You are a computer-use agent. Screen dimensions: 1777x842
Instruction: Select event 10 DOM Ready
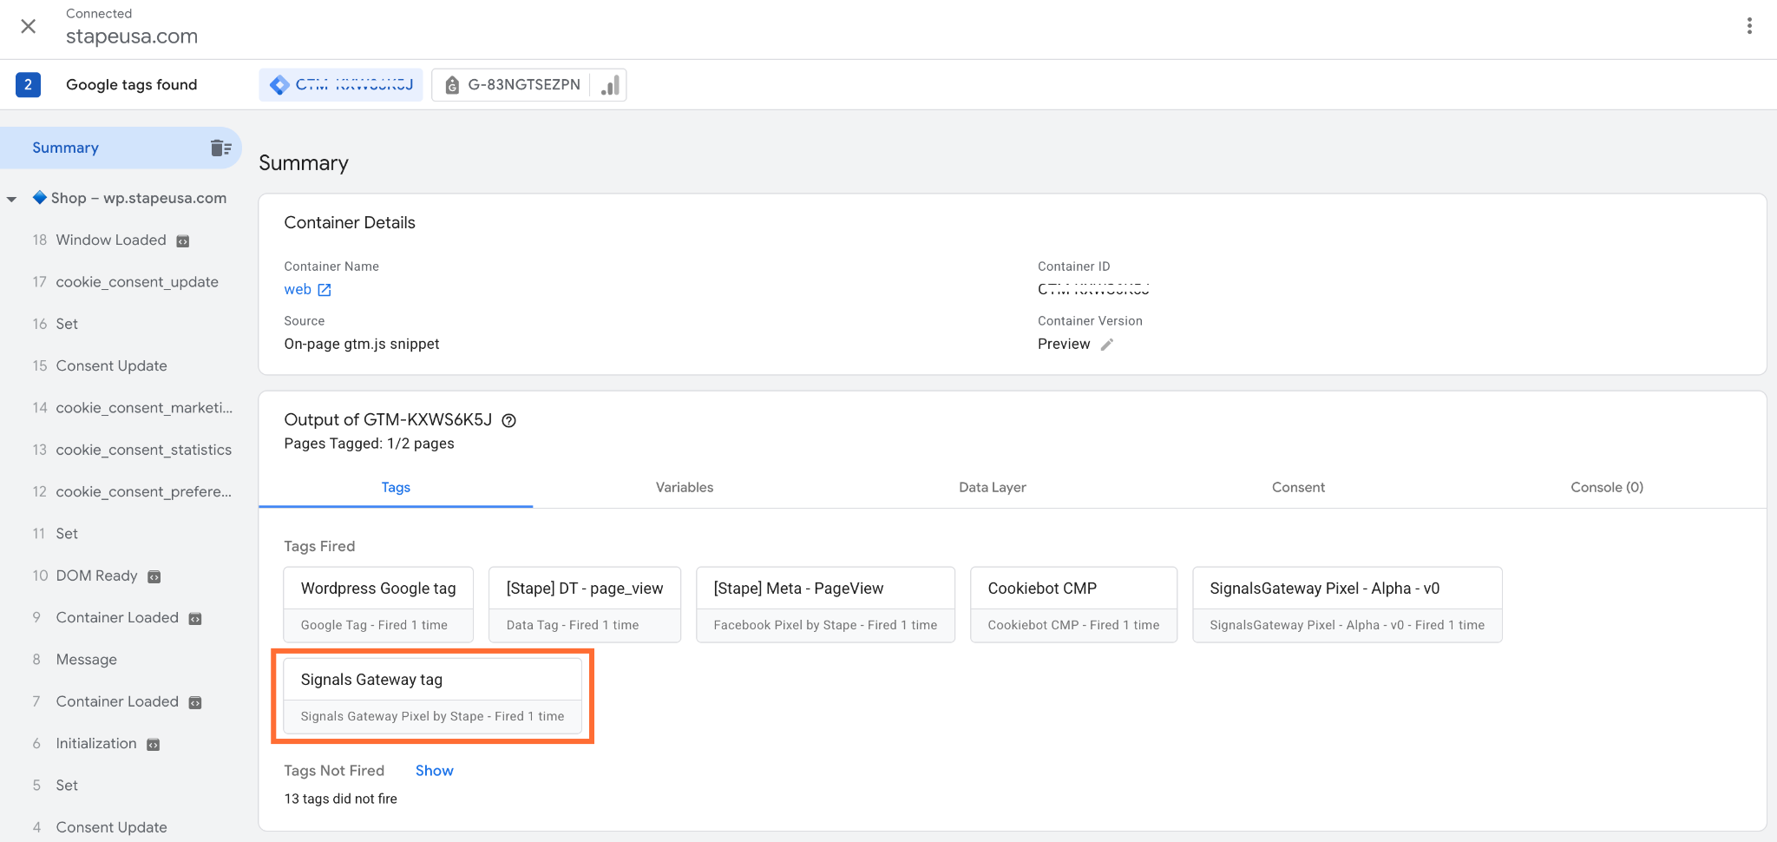(x=95, y=576)
